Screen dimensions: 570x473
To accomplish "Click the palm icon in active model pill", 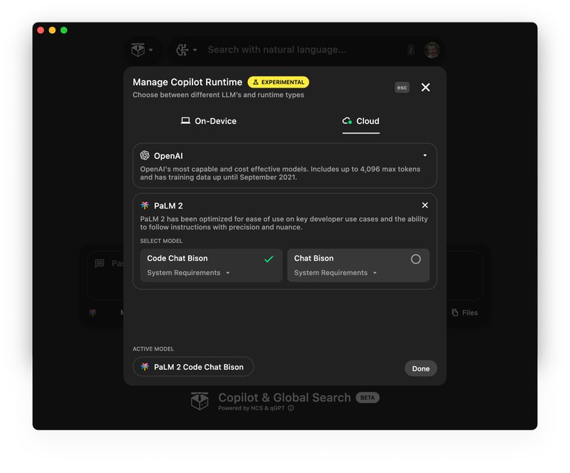I will pyautogui.click(x=145, y=366).
